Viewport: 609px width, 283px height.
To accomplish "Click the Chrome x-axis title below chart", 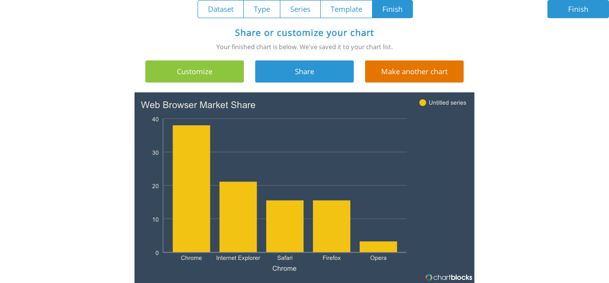I will coord(284,268).
